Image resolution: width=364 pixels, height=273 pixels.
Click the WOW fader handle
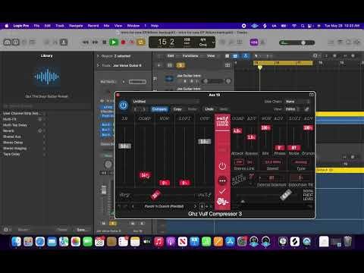[165, 183]
